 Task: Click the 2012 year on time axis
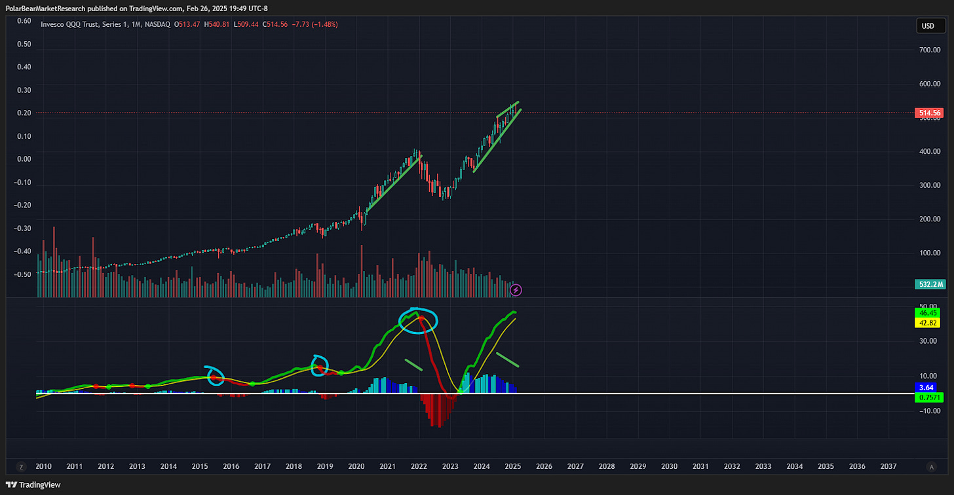pyautogui.click(x=106, y=467)
